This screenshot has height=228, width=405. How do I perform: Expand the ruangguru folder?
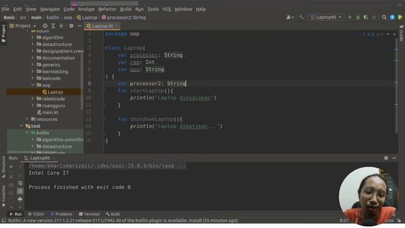[32, 106]
